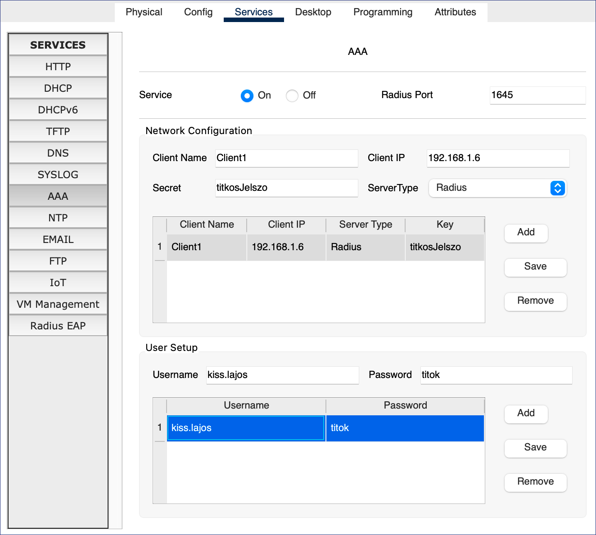Screen dimensions: 596x535
Task: Open the Desktop tab
Action: point(313,12)
